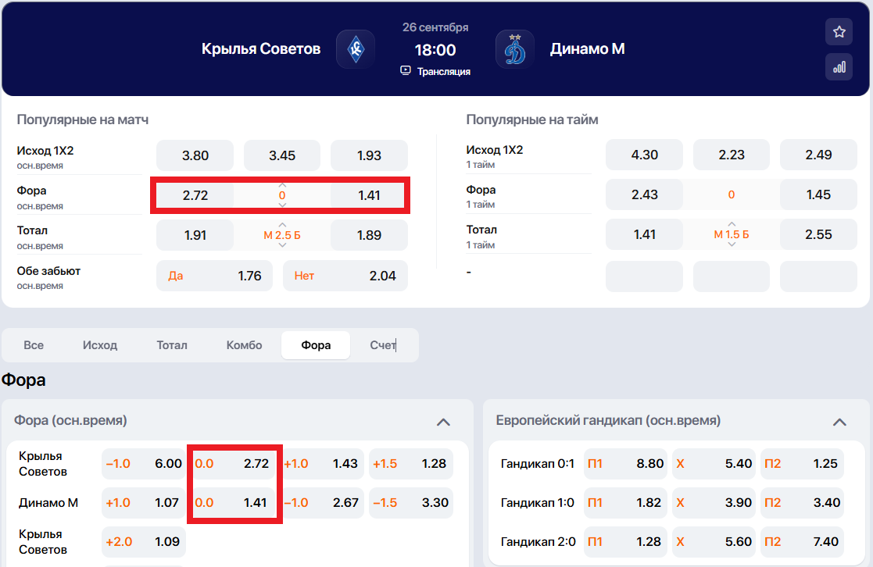873x567 pixels.
Task: Open the Комбо tab
Action: 244,345
